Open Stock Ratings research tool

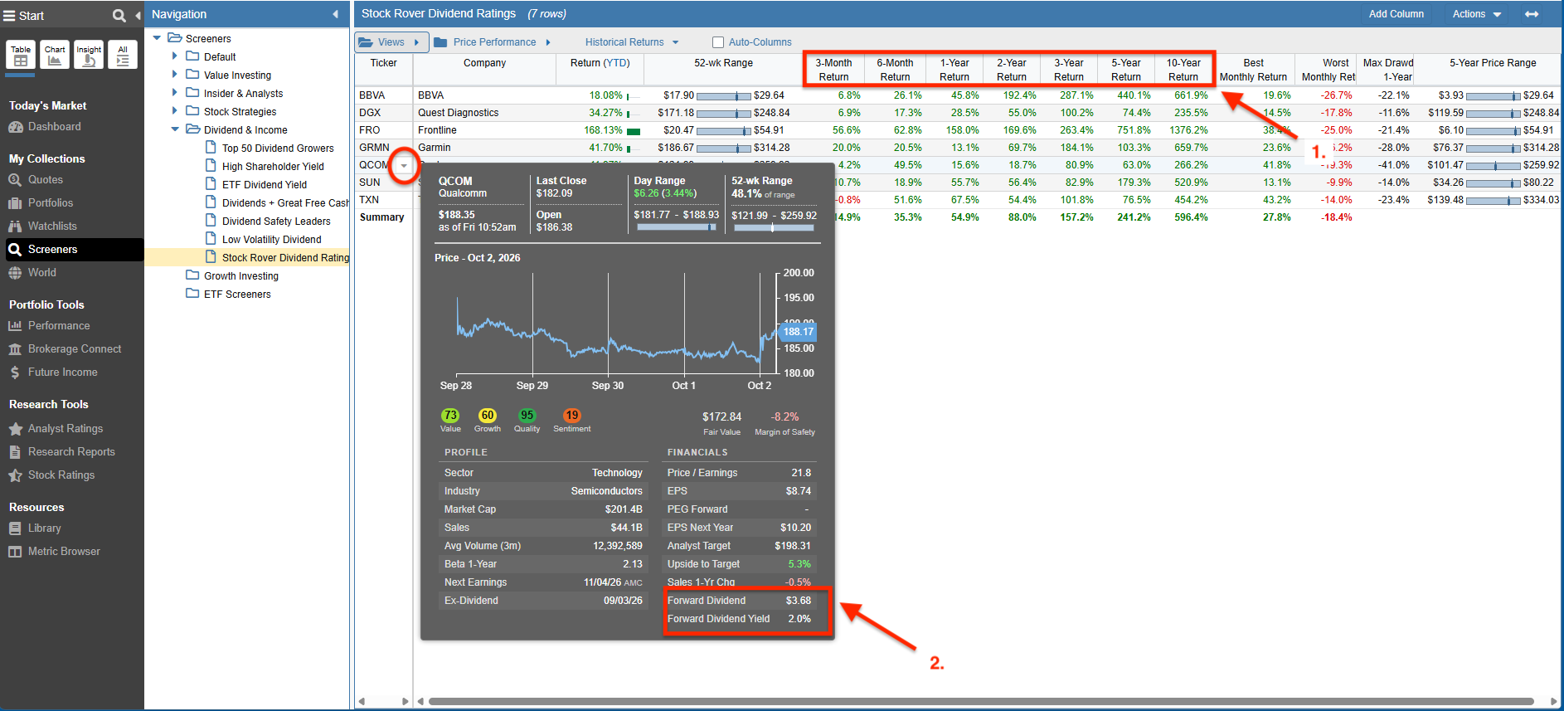(x=51, y=475)
